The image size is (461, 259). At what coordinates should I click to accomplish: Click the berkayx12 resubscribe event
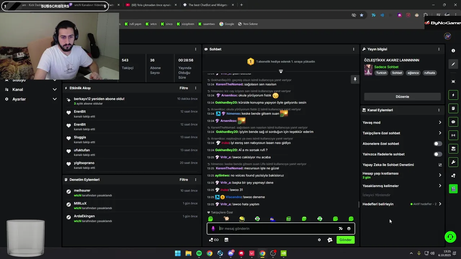tap(132, 101)
